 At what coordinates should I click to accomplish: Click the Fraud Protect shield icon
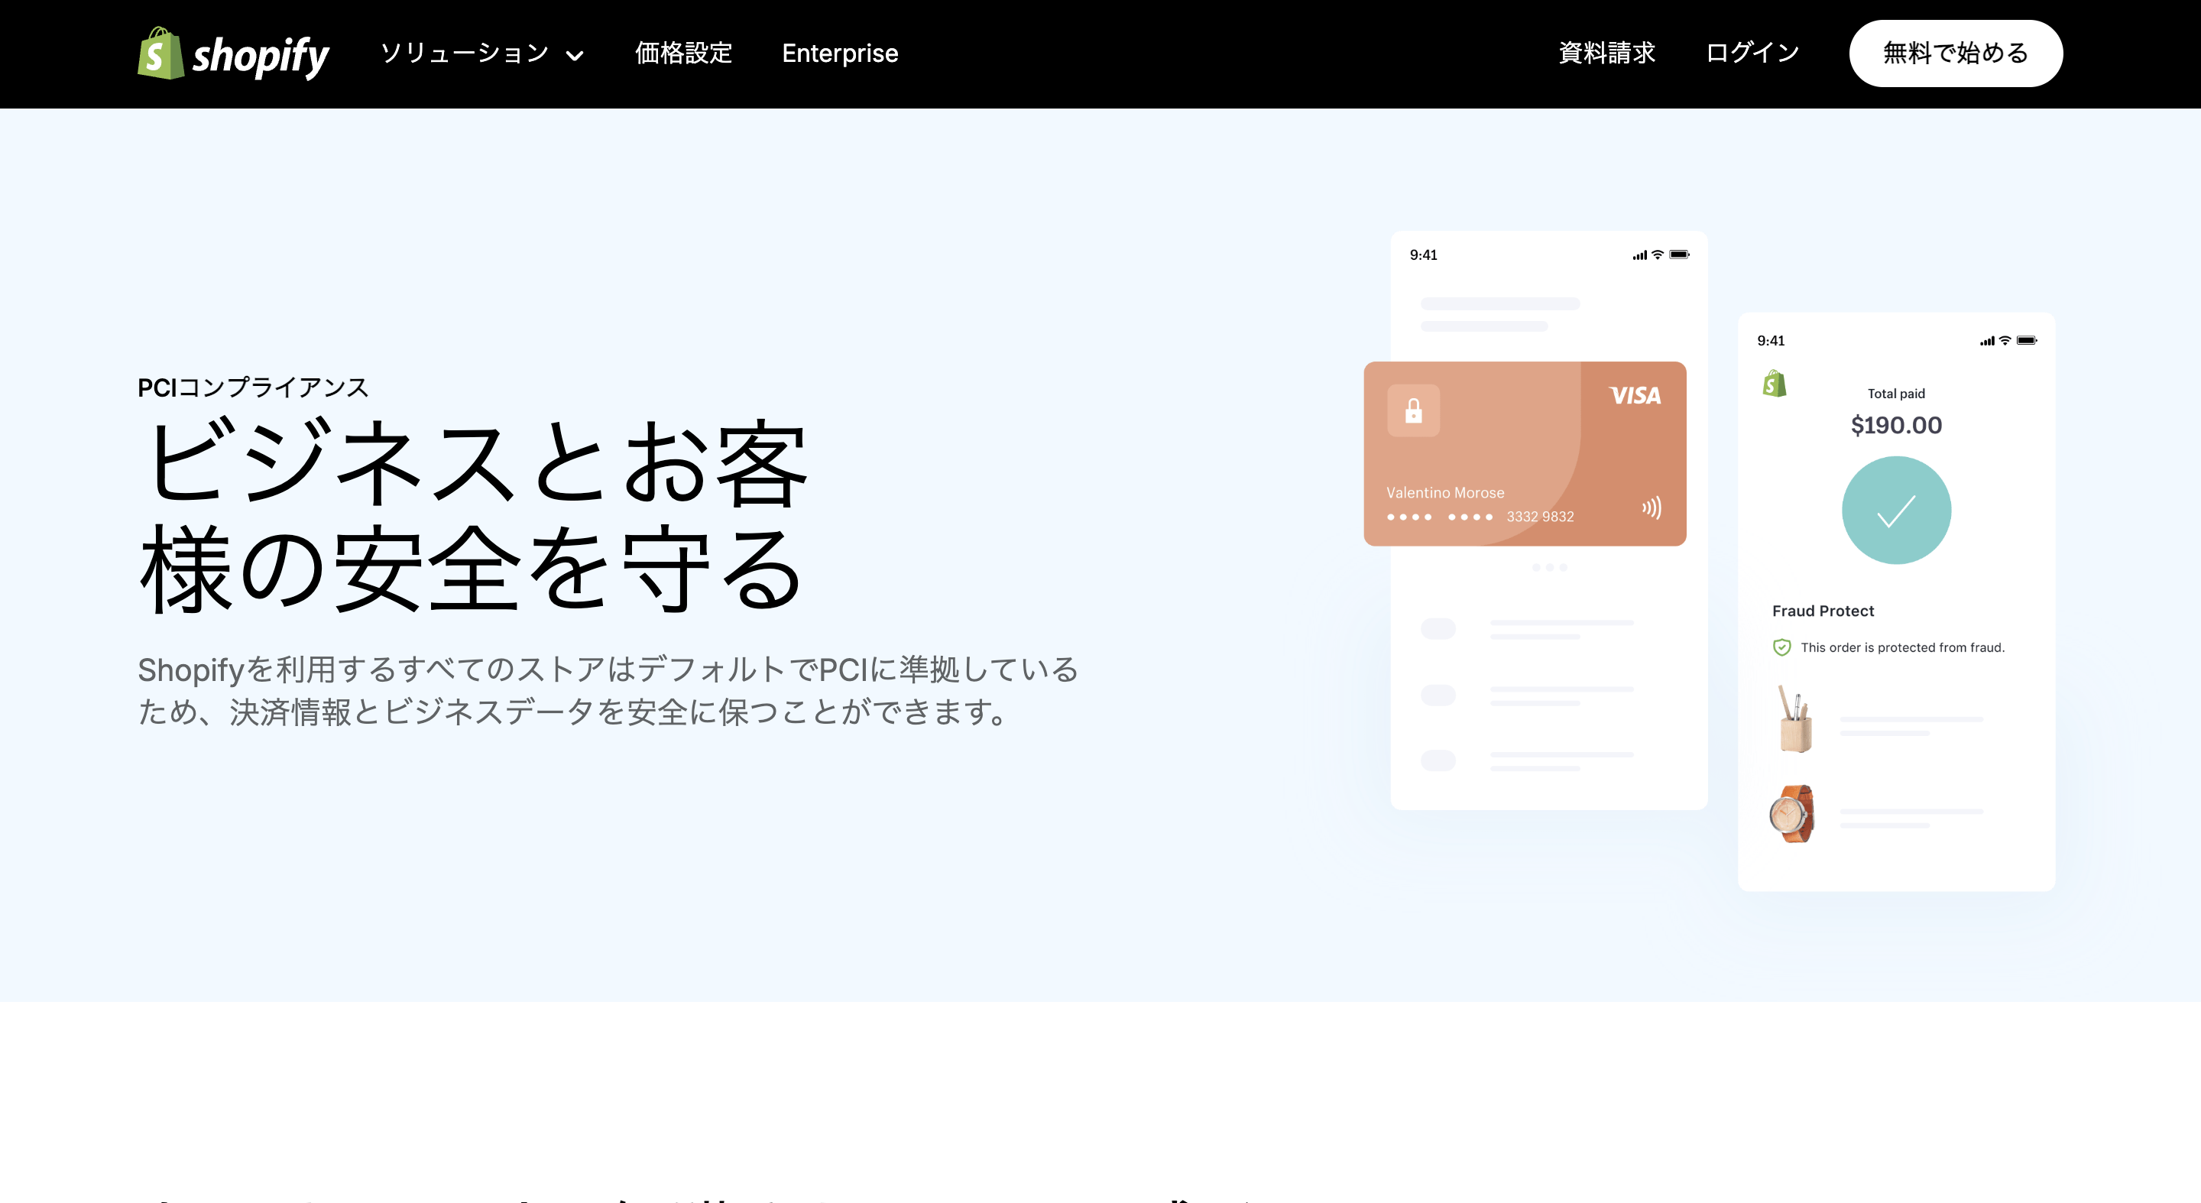(x=1781, y=647)
